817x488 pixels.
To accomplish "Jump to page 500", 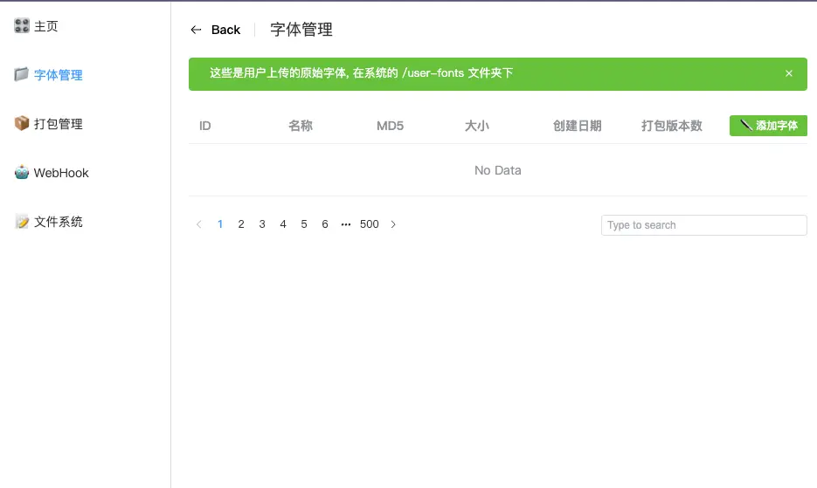I will click(x=370, y=224).
